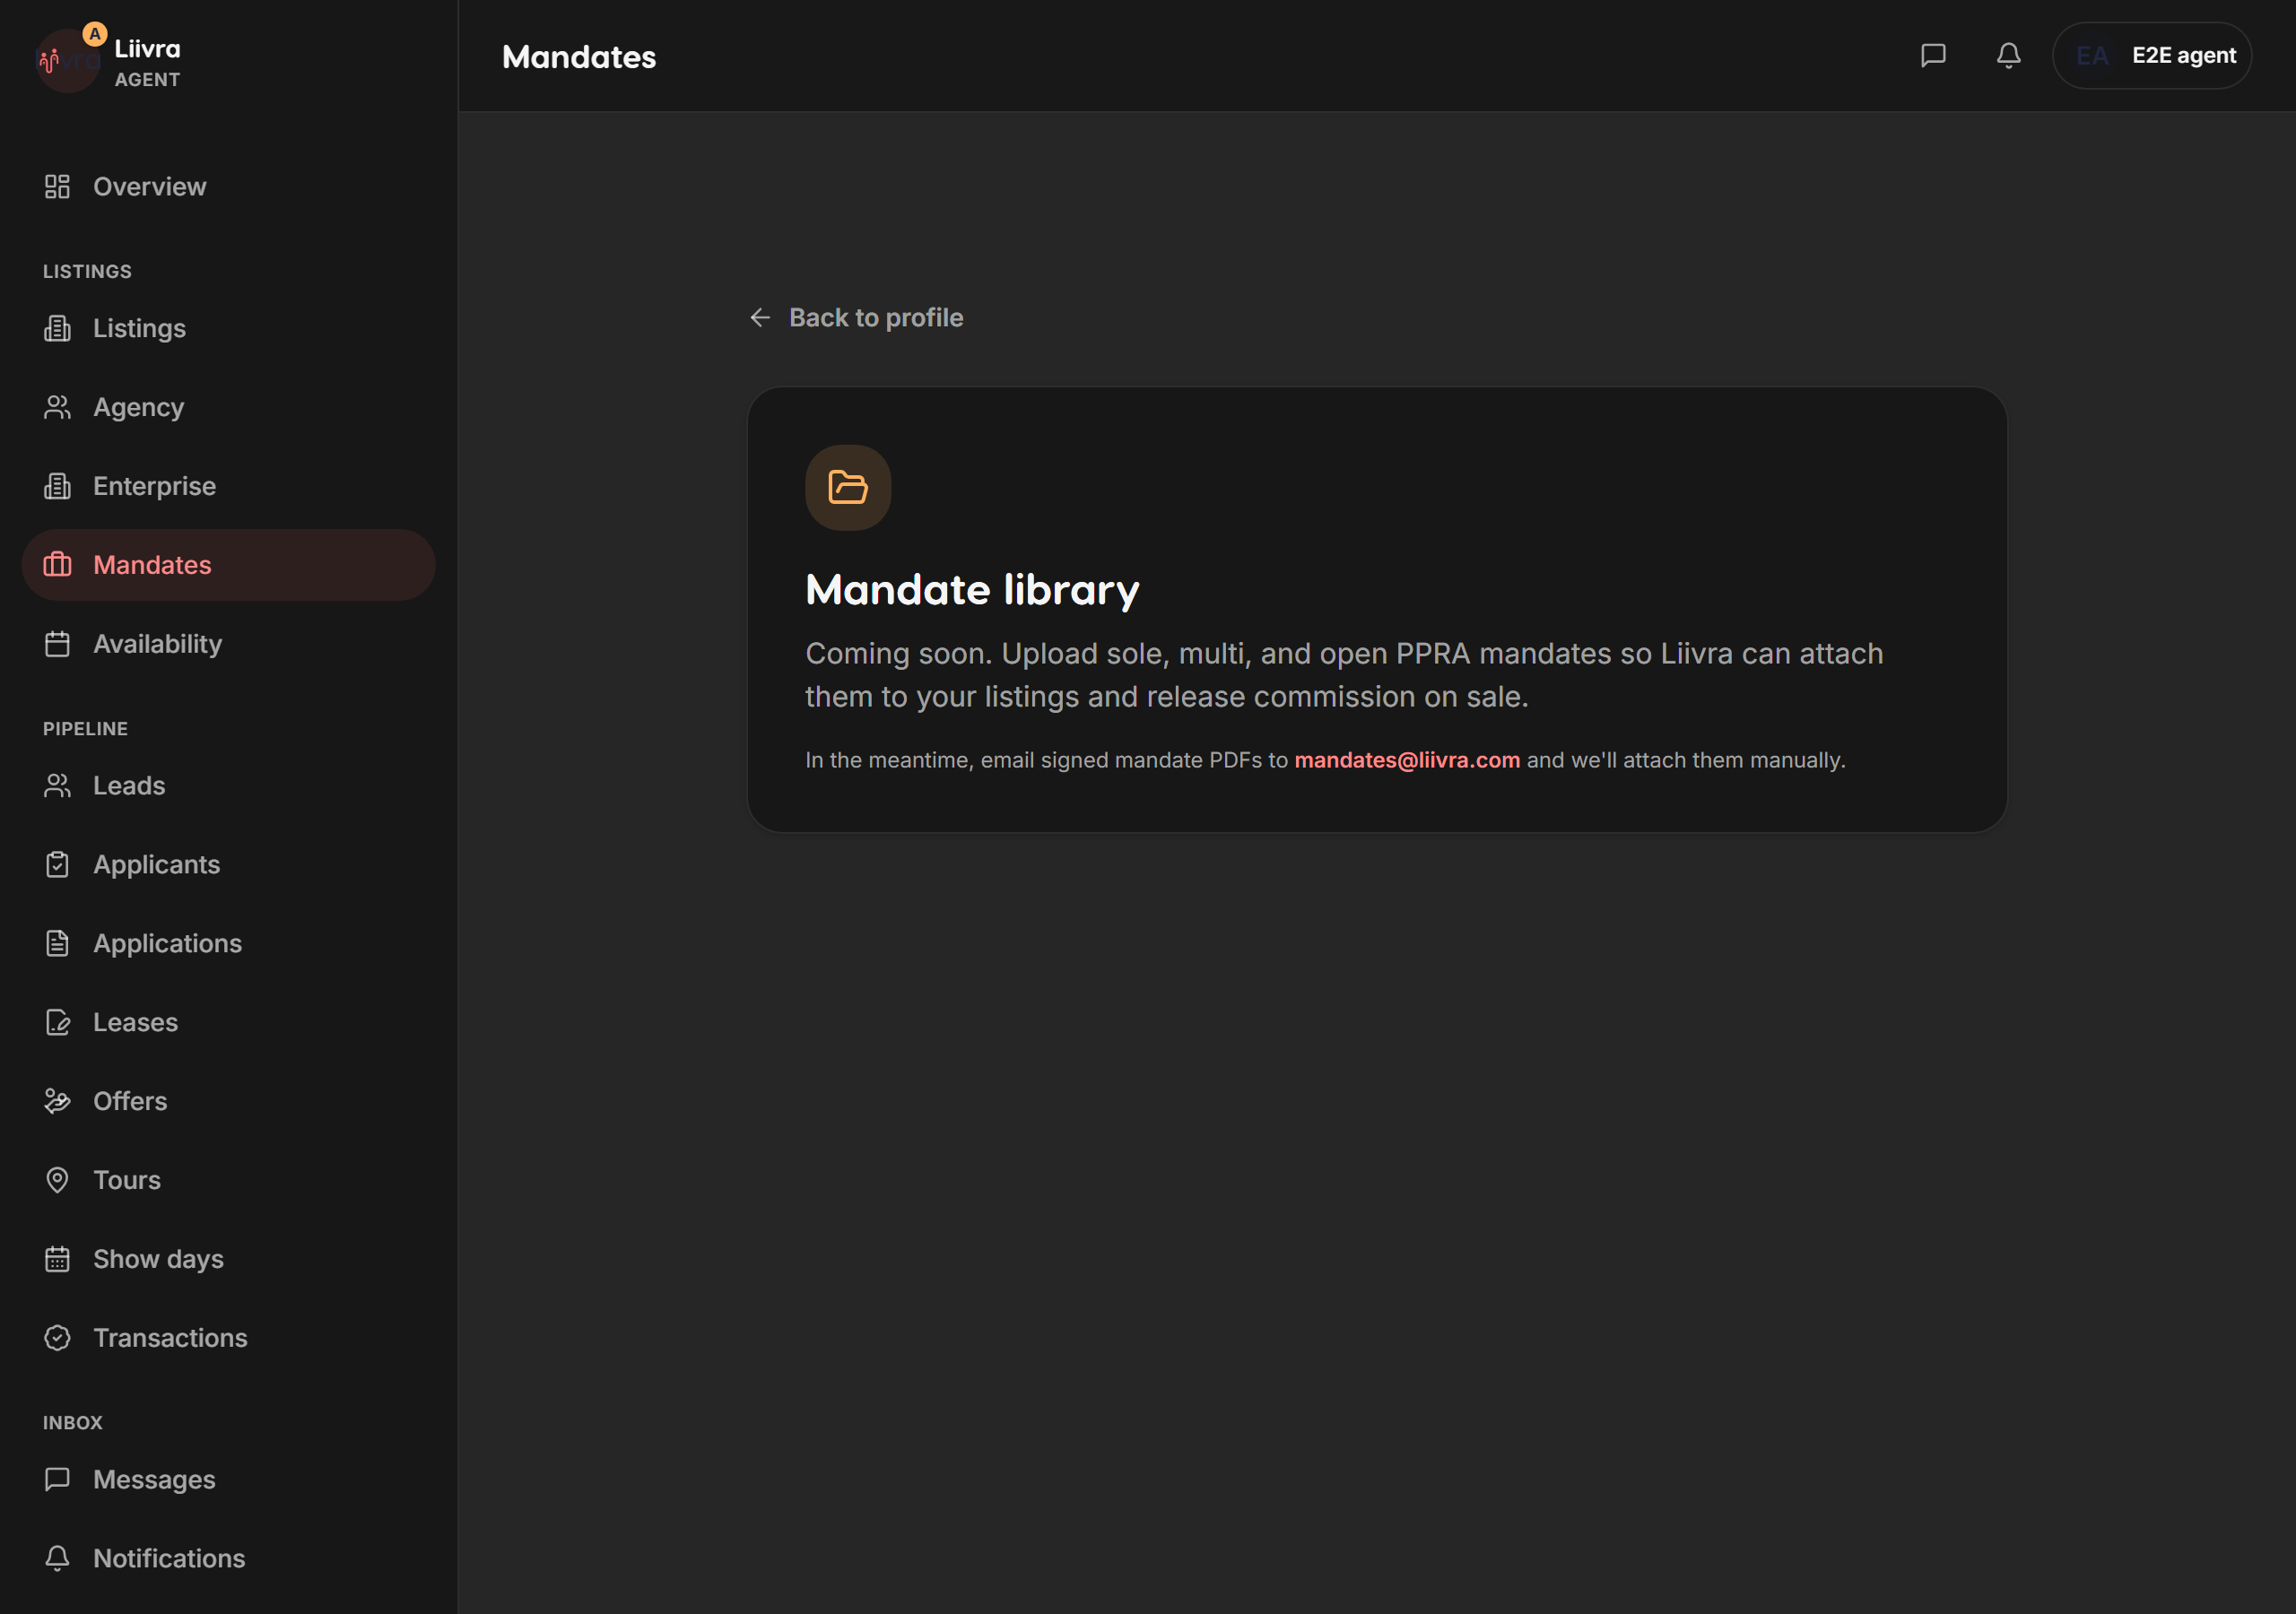Screen dimensions: 2296x1614
Task: Click the Enterprise building icon
Action: [x=57, y=487]
